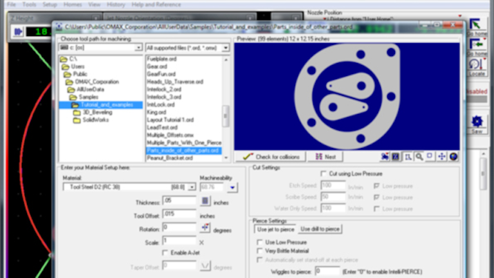Click the rotation picker icon
This screenshot has width=494, height=278.
point(206,227)
